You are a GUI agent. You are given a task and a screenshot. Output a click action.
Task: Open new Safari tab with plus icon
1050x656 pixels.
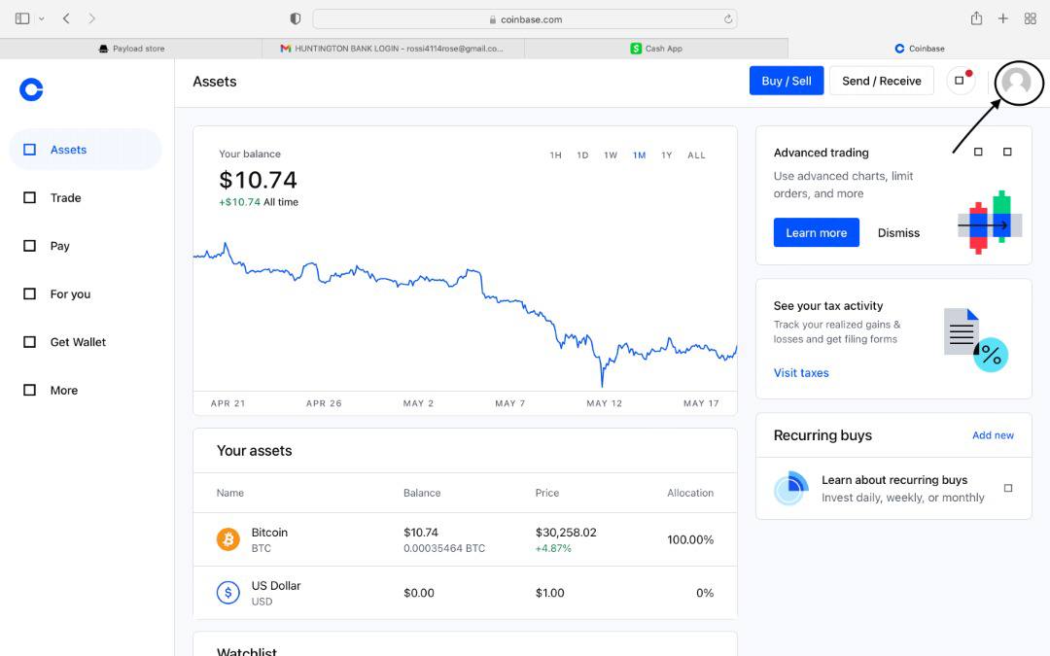click(x=1003, y=18)
